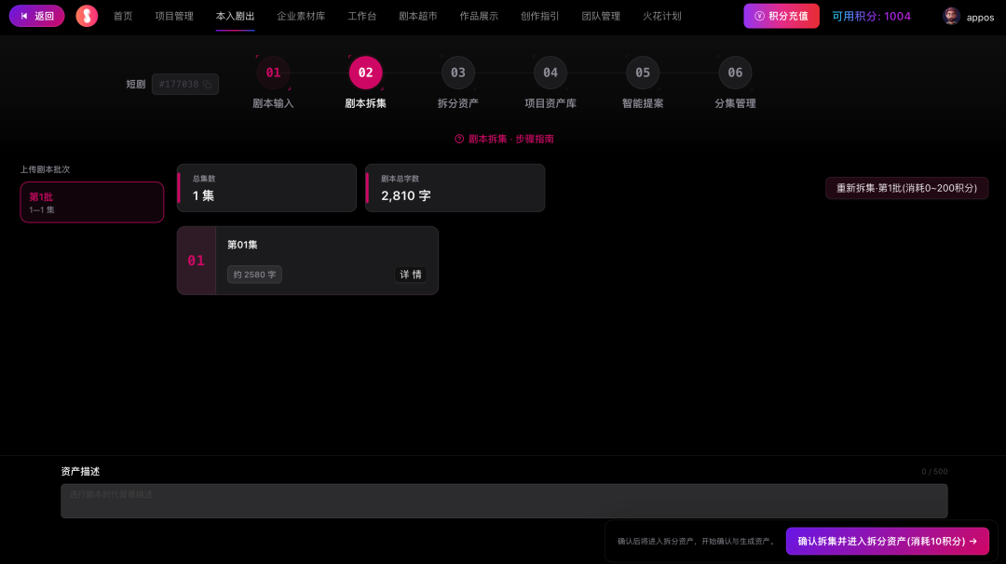Click the 上传剧本批次 heading
The height and width of the screenshot is (564, 1006).
tap(45, 169)
